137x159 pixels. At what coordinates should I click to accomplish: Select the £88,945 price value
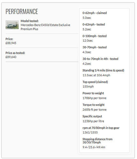tap(11, 43)
